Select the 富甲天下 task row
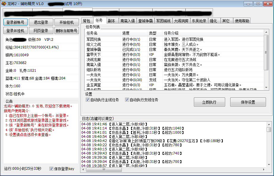This screenshot has height=176, width=274. click(174, 54)
